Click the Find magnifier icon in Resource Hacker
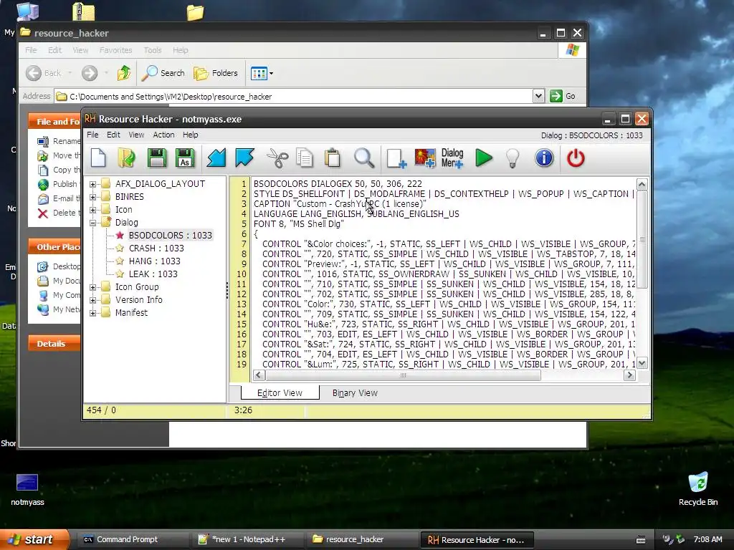 tap(363, 158)
